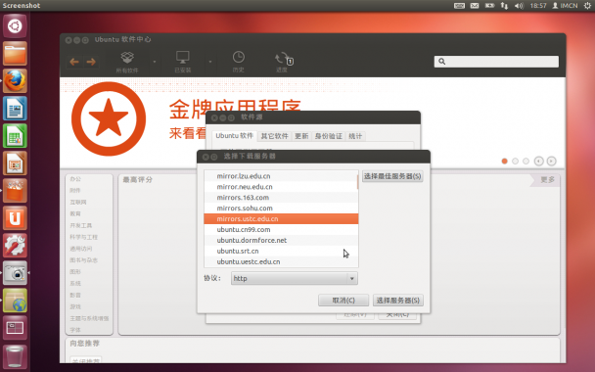Click 取消(C) cancel button

point(343,301)
